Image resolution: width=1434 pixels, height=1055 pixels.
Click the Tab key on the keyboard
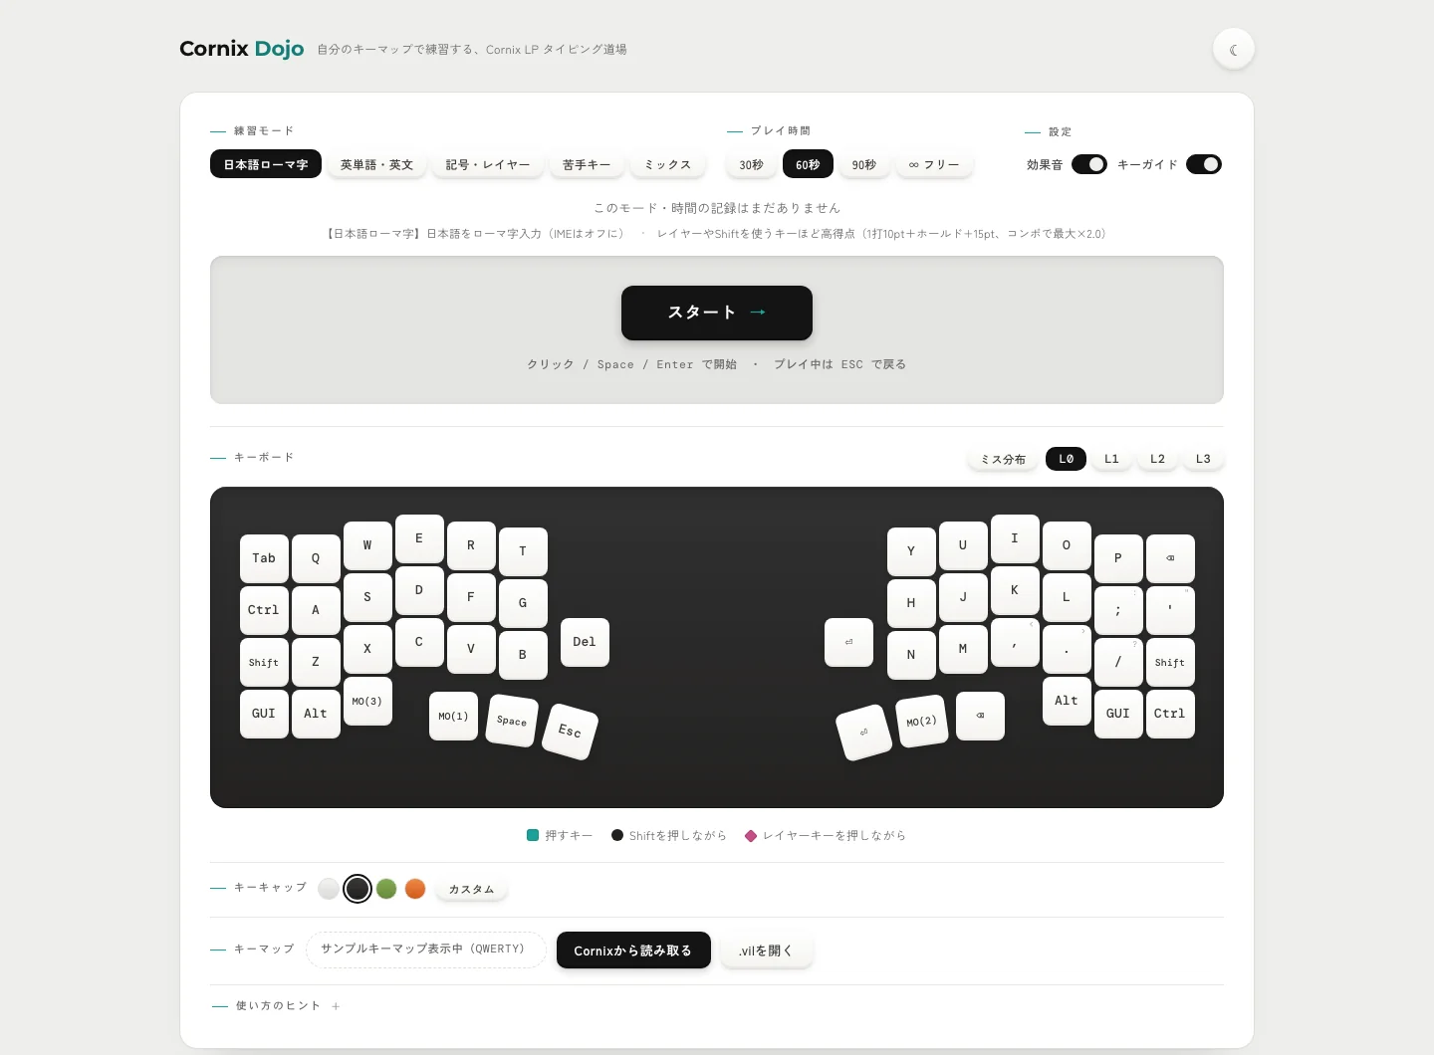[264, 558]
